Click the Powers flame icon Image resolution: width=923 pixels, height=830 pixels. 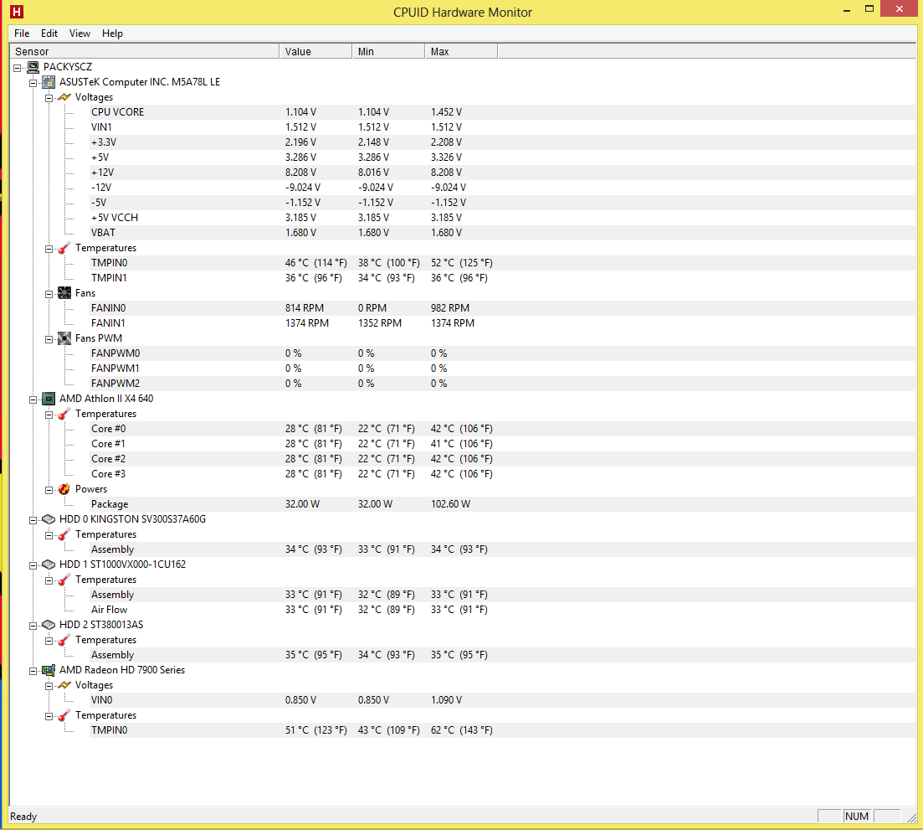pos(64,489)
